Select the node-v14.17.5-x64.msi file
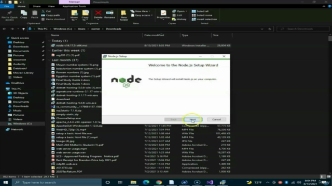This screenshot has width=332, height=186. 72,45
